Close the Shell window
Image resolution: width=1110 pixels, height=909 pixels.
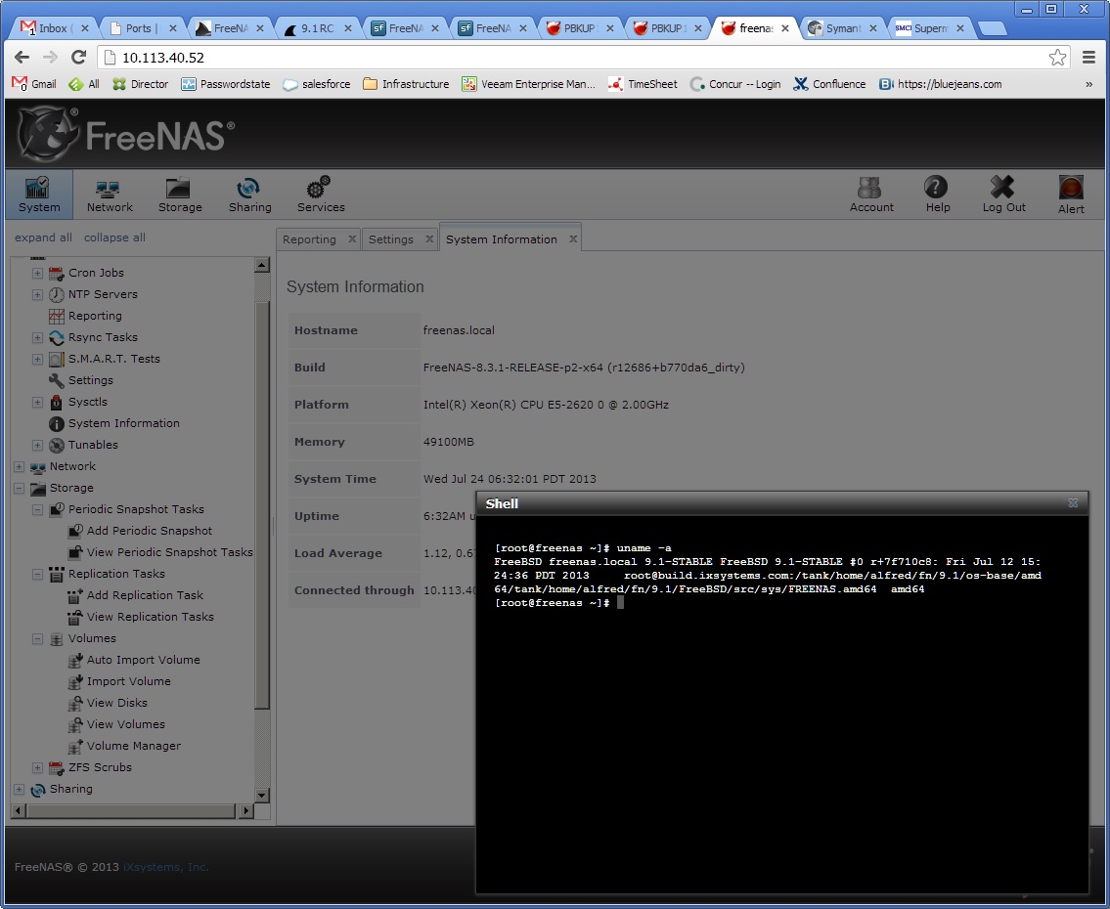pos(1073,503)
